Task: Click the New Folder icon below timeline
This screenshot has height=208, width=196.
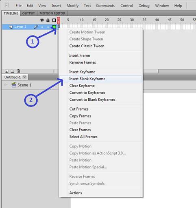Action: 12,71
